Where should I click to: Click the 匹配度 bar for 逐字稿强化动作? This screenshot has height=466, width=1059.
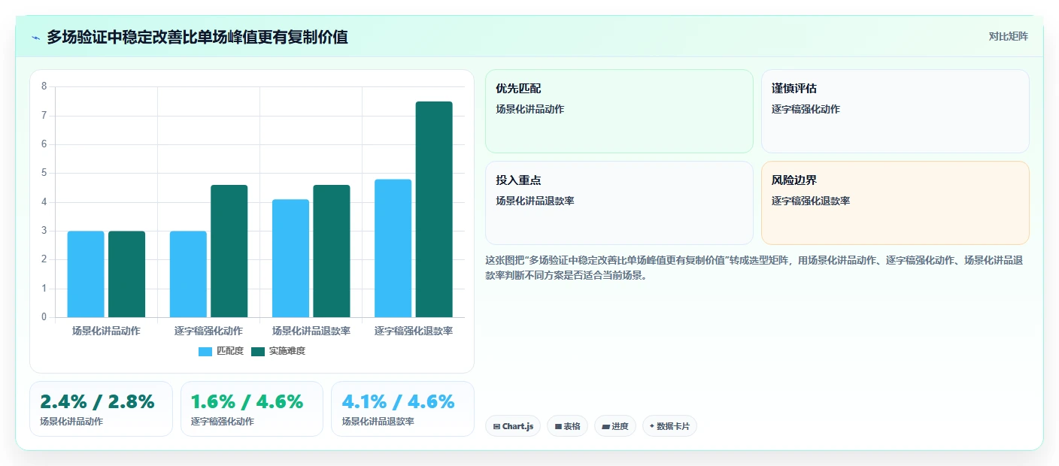[x=188, y=274]
